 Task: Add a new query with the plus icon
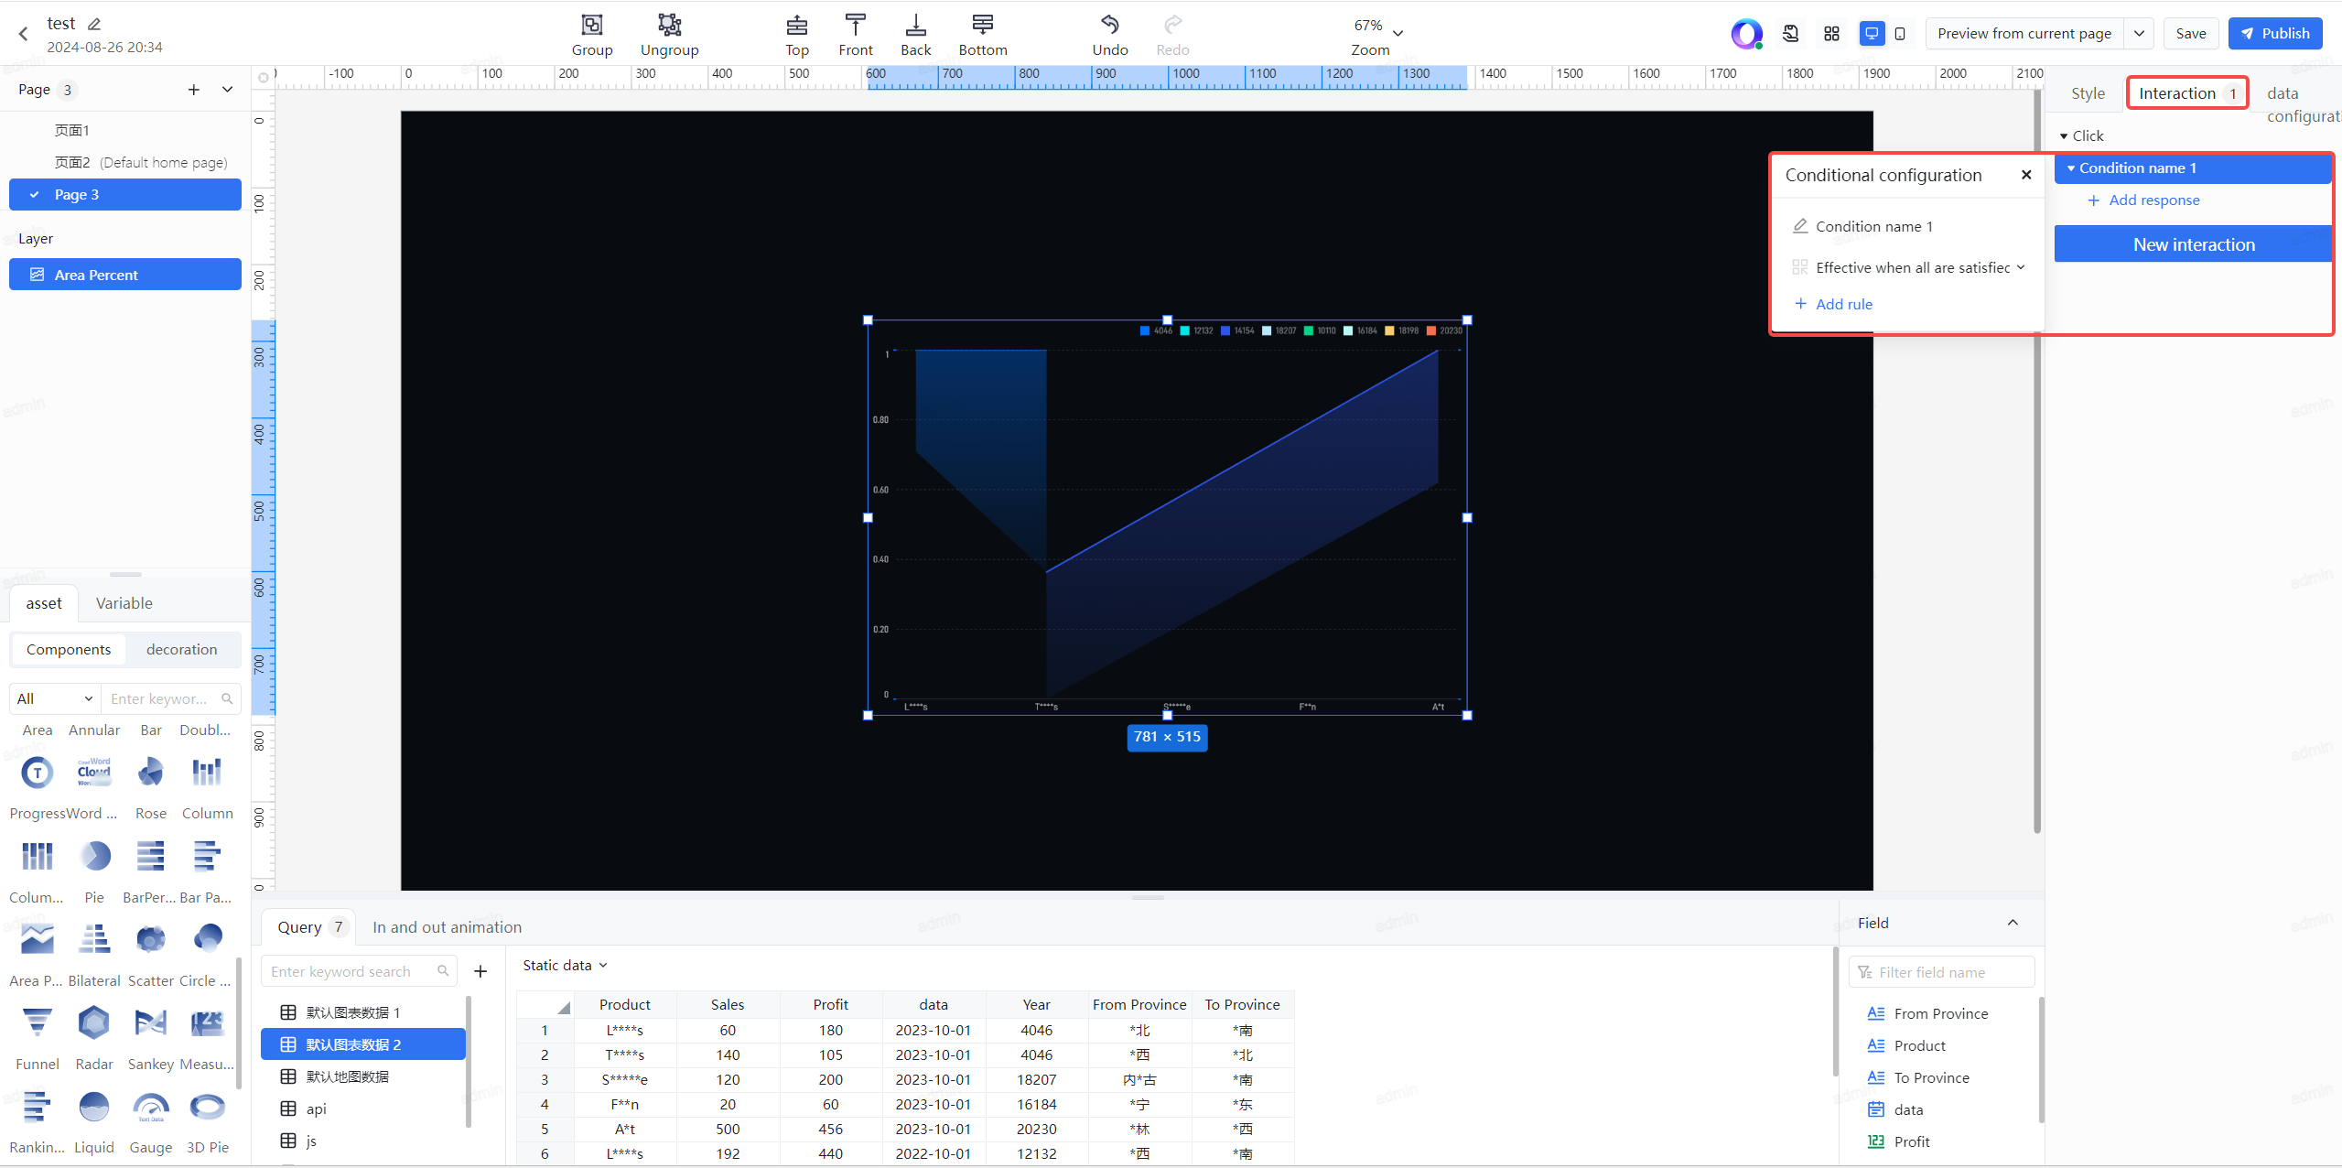(480, 971)
